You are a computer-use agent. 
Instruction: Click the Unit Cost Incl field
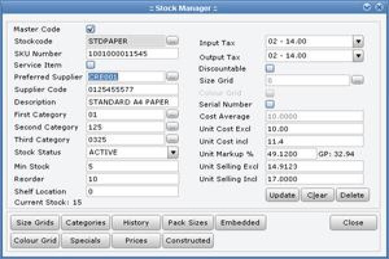pos(314,142)
